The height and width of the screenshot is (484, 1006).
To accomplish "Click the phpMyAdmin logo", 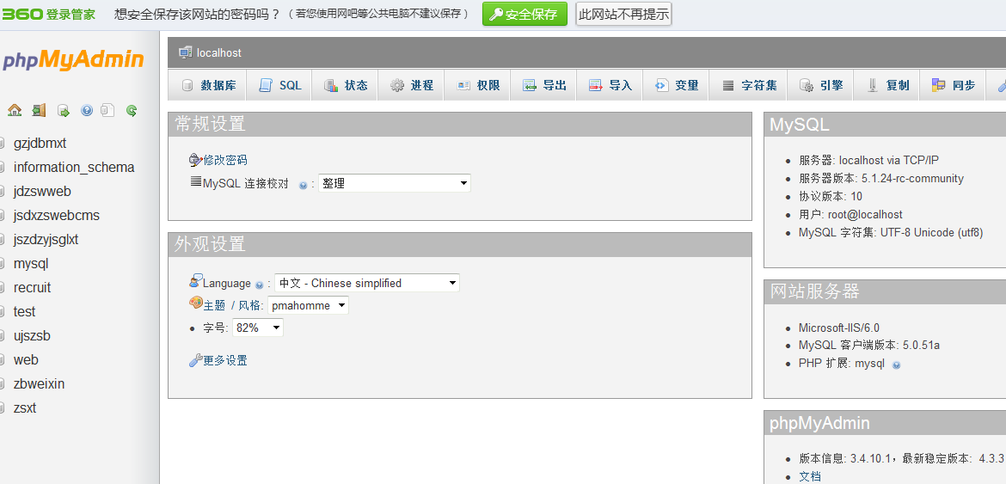I will click(73, 59).
